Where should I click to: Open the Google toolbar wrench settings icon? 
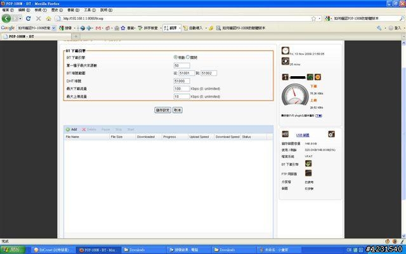(x=379, y=28)
